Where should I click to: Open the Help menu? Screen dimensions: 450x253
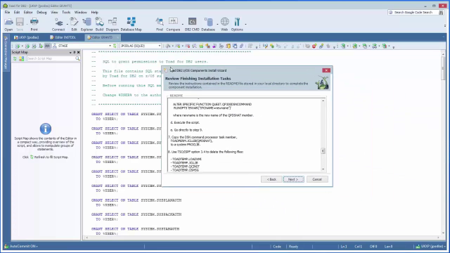[x=94, y=13]
